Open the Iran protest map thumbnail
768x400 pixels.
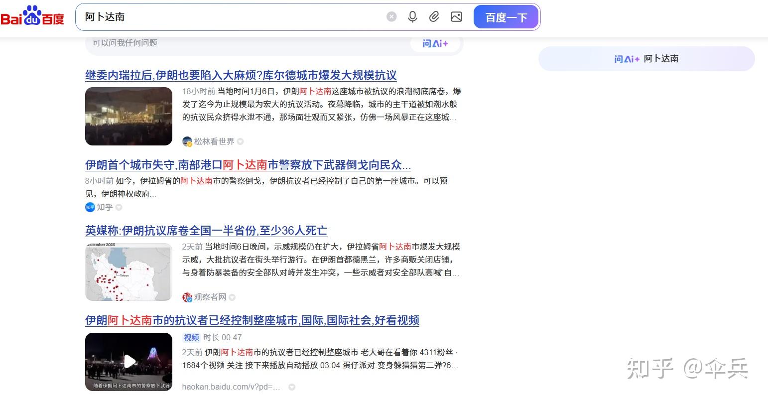coord(128,272)
